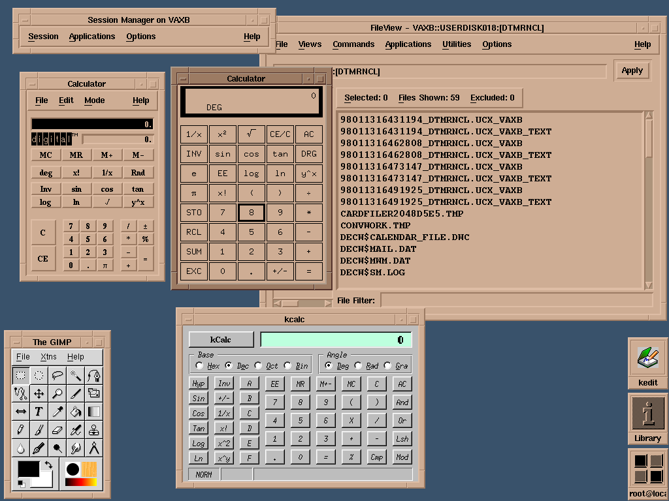Activate the Intelligent Scissors tool

(x=20, y=393)
